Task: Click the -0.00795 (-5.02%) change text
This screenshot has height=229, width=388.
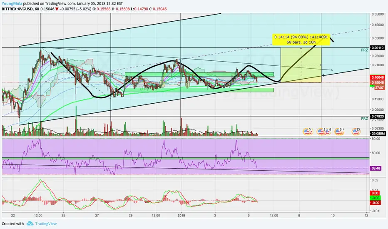Action: (75, 9)
